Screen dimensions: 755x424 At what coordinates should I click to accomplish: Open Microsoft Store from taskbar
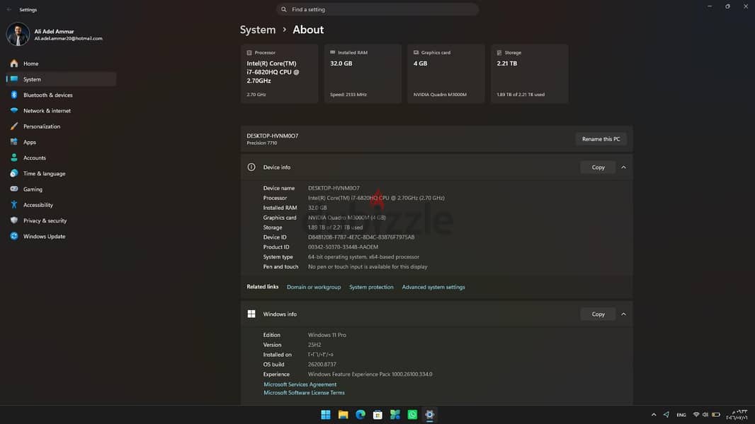pyautogui.click(x=377, y=415)
